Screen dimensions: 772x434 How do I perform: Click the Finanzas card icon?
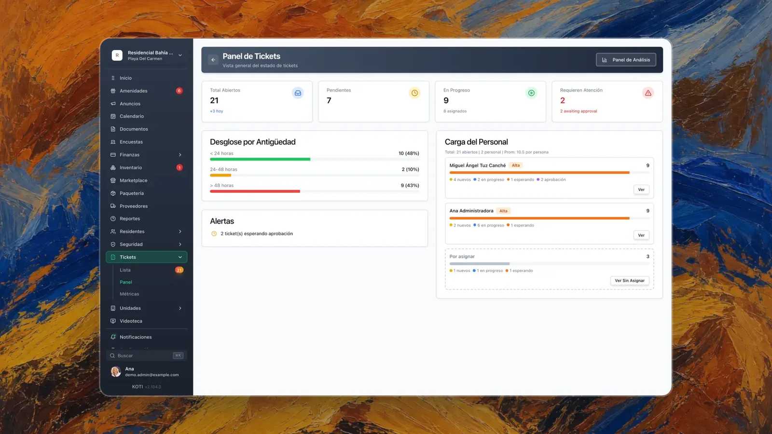[113, 155]
